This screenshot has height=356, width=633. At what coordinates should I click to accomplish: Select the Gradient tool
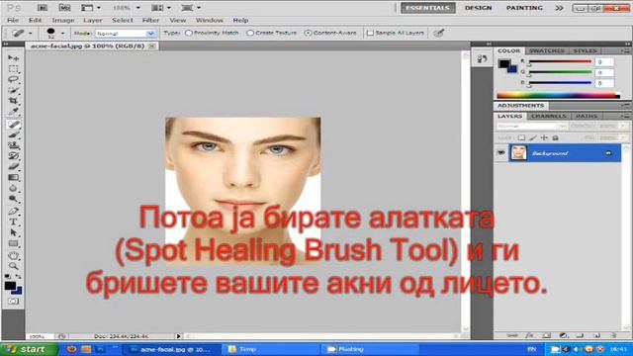click(x=13, y=177)
